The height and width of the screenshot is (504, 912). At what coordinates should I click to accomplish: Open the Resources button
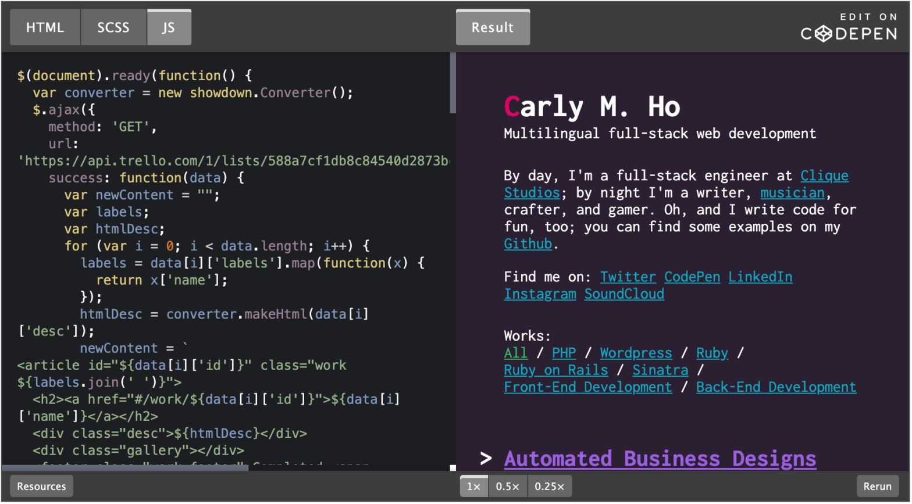pyautogui.click(x=41, y=487)
